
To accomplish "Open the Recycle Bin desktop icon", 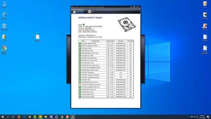I will coord(4,27).
